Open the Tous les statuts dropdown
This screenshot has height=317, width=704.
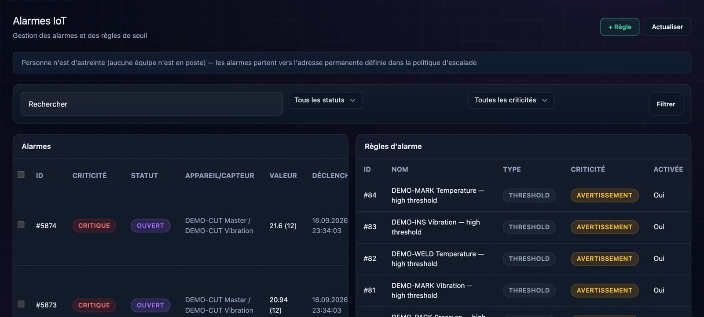click(x=326, y=100)
